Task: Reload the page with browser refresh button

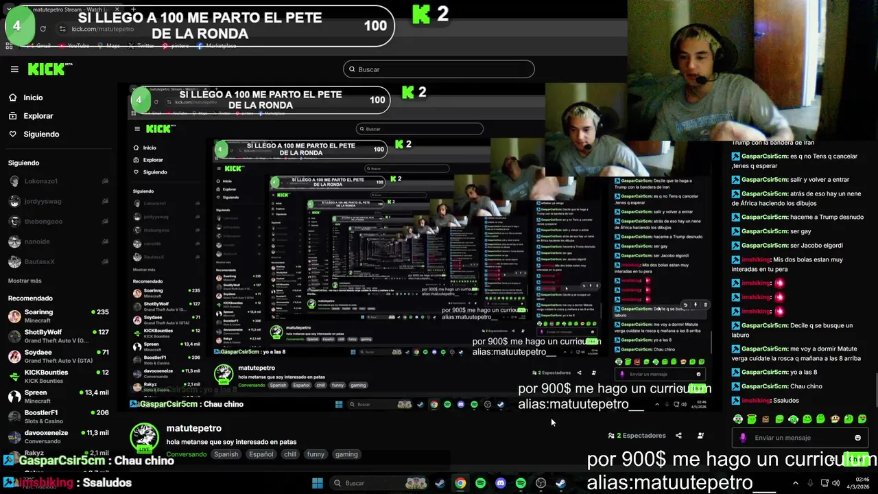Action: 43,29
